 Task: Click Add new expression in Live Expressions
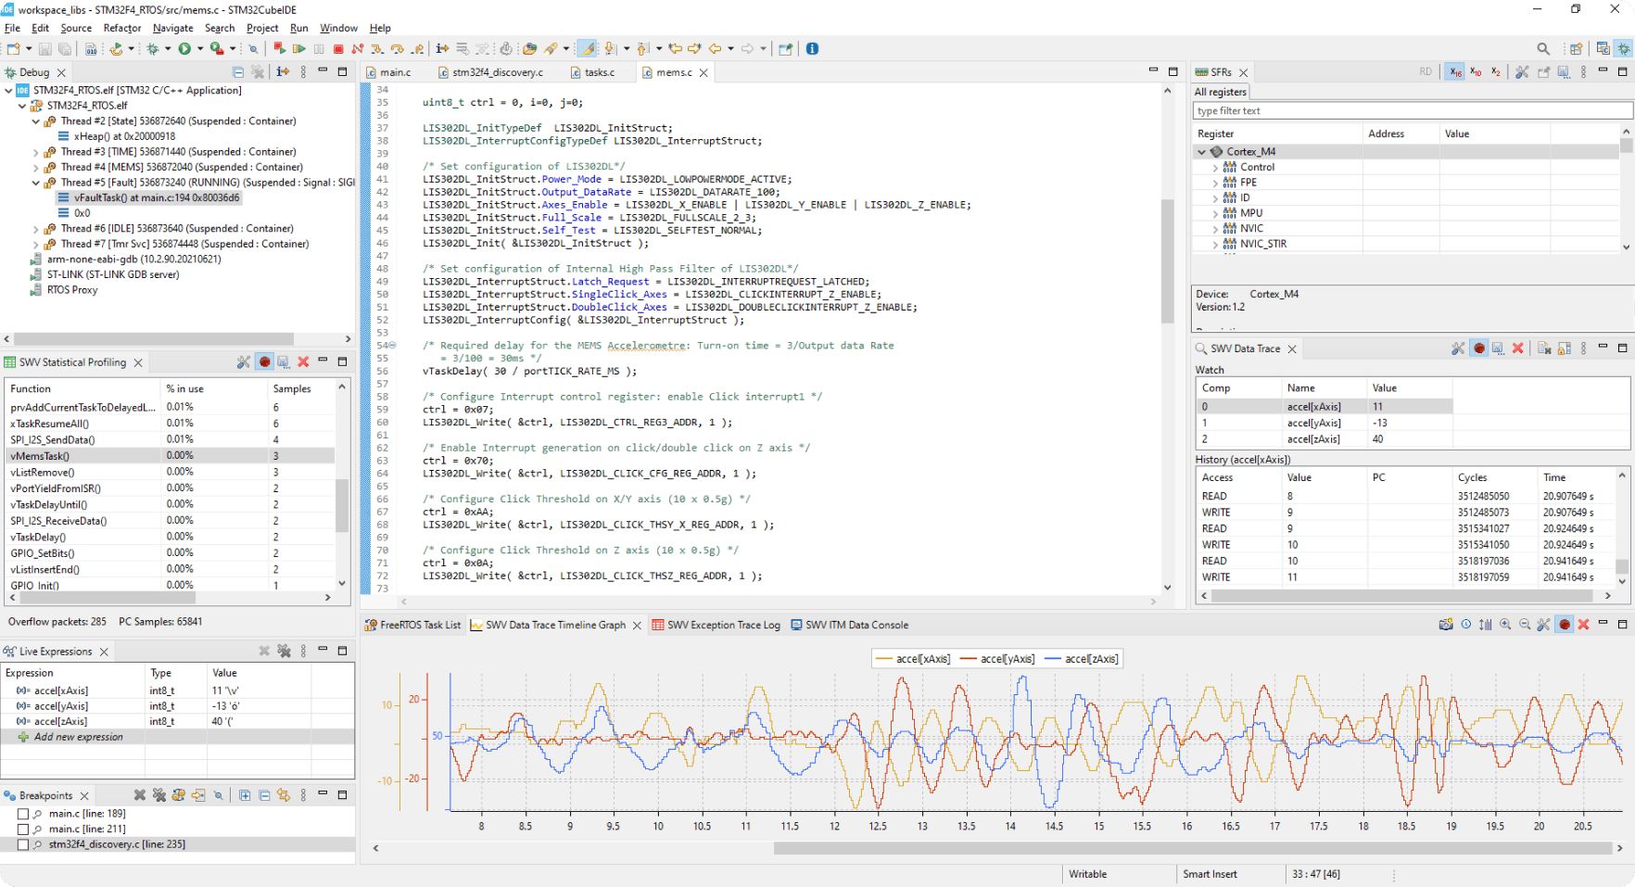(x=78, y=738)
